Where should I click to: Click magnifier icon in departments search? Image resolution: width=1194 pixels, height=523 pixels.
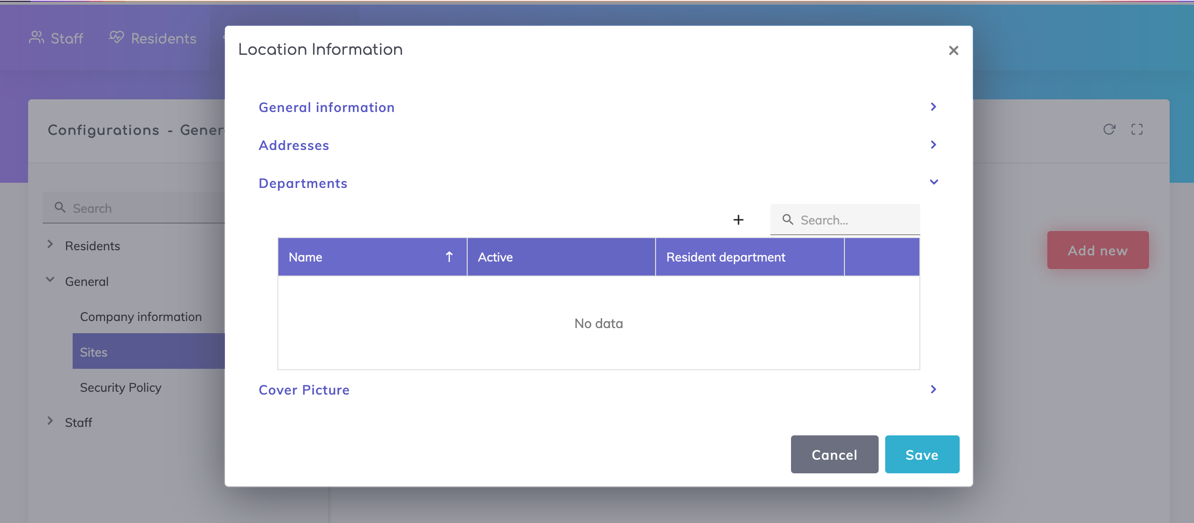pyautogui.click(x=788, y=219)
